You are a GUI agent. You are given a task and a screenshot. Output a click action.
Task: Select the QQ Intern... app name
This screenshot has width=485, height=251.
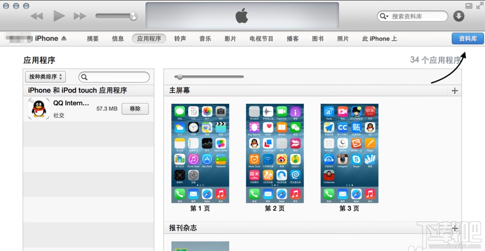71,103
